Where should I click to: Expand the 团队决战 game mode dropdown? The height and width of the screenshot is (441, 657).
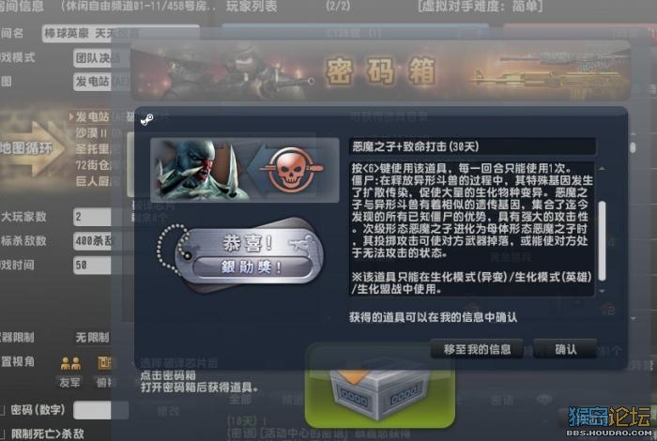click(x=100, y=58)
